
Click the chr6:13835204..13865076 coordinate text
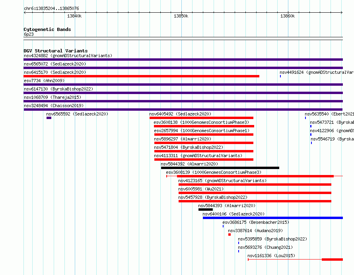[51, 9]
